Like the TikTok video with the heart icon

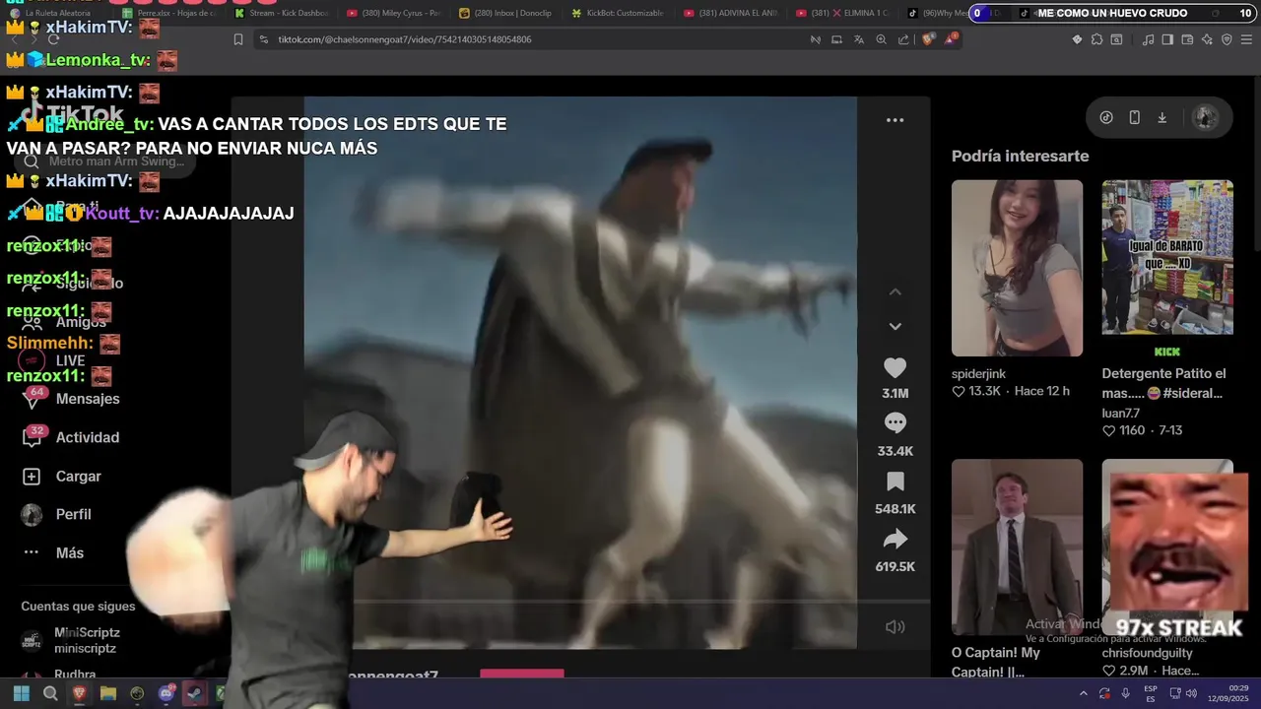point(895,368)
